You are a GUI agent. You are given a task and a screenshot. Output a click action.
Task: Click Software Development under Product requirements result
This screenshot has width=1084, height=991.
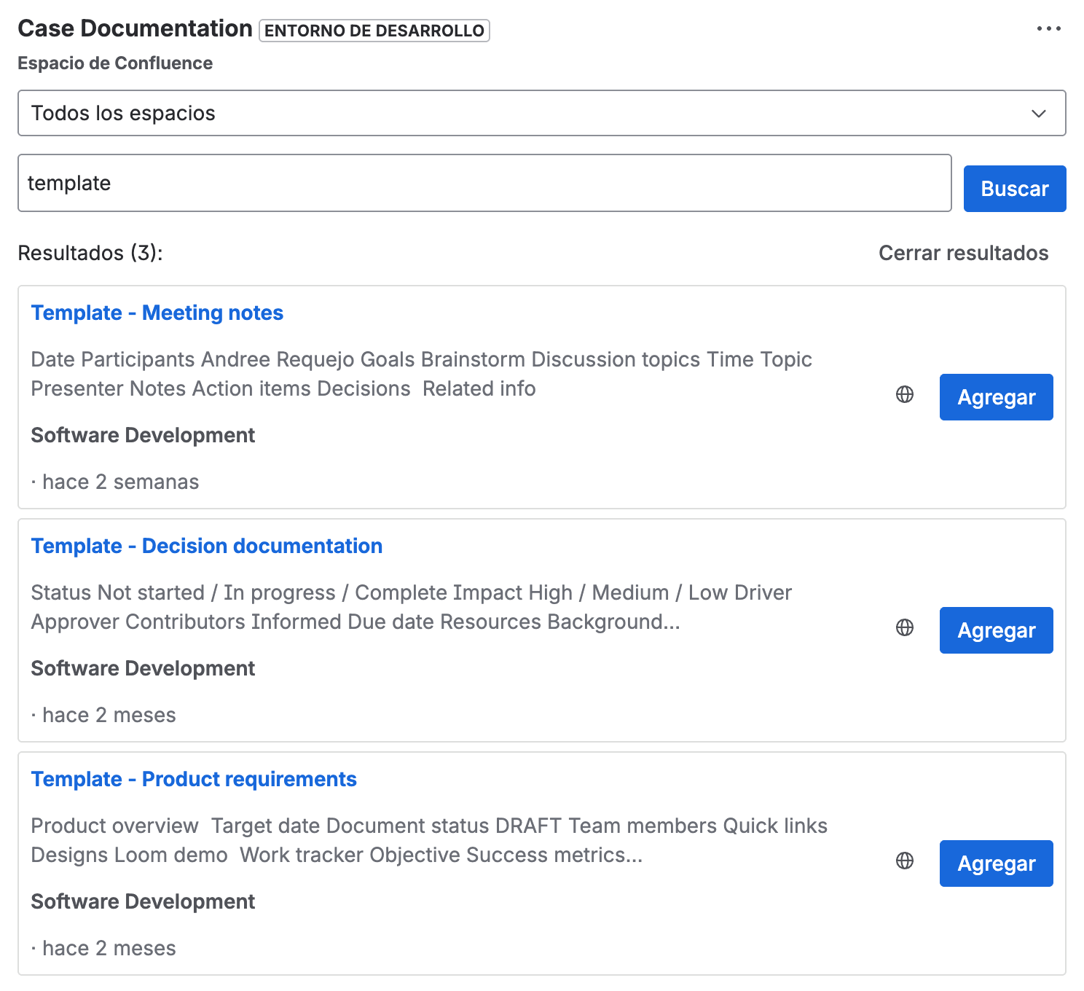point(143,901)
